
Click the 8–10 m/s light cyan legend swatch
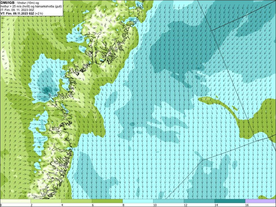tap(138, 201)
